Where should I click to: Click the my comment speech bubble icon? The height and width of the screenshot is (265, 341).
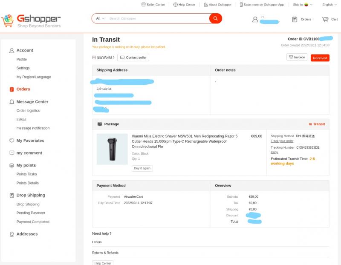coord(12,153)
